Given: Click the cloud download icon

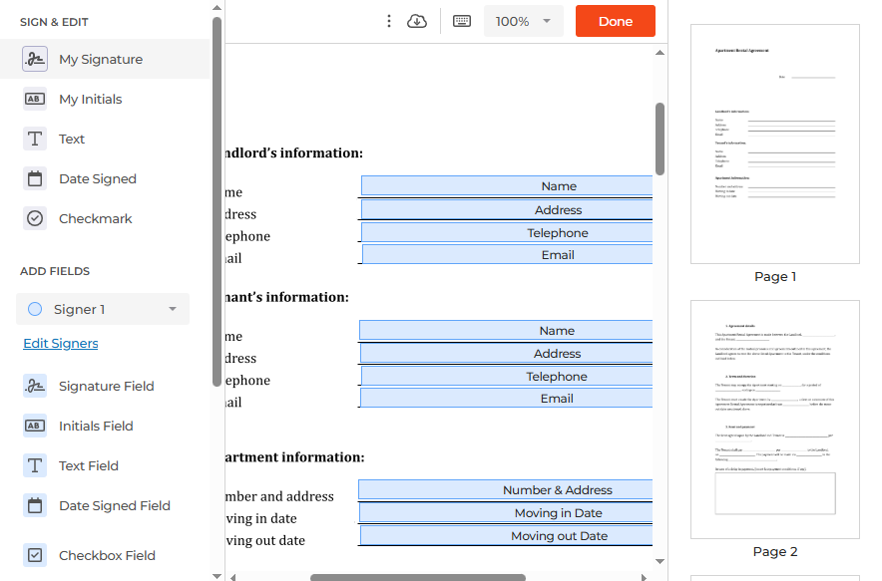Looking at the screenshot, I should point(417,21).
